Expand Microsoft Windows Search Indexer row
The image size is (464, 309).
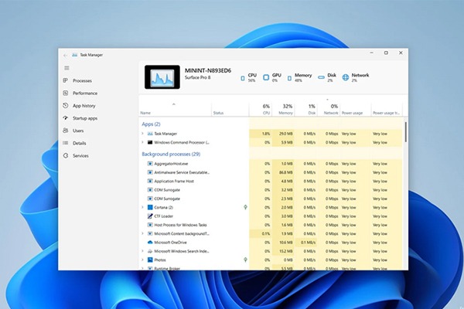[x=142, y=251]
